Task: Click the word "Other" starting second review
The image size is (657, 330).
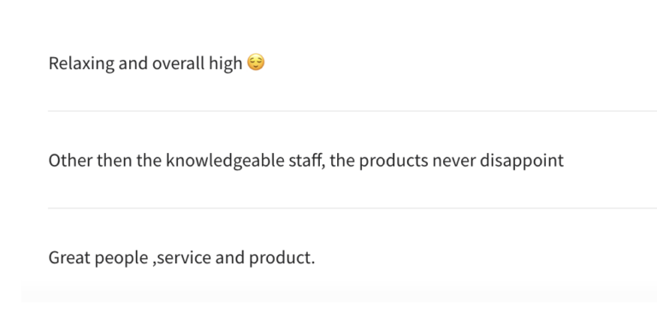Action: (x=70, y=161)
